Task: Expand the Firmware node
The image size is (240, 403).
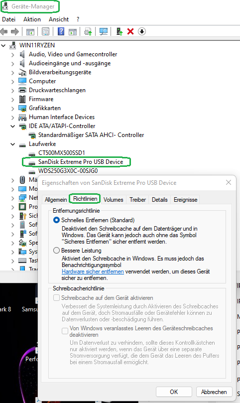Action: click(12, 100)
